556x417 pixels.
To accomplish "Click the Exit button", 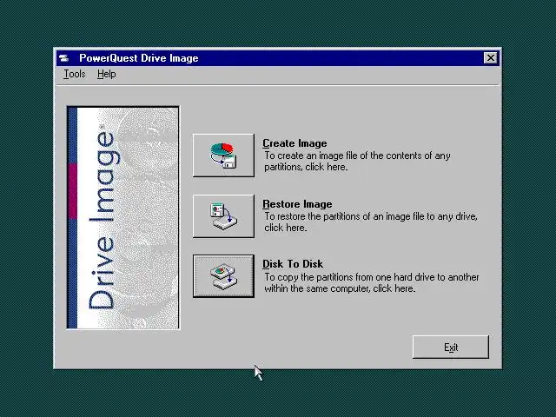I will pos(451,347).
